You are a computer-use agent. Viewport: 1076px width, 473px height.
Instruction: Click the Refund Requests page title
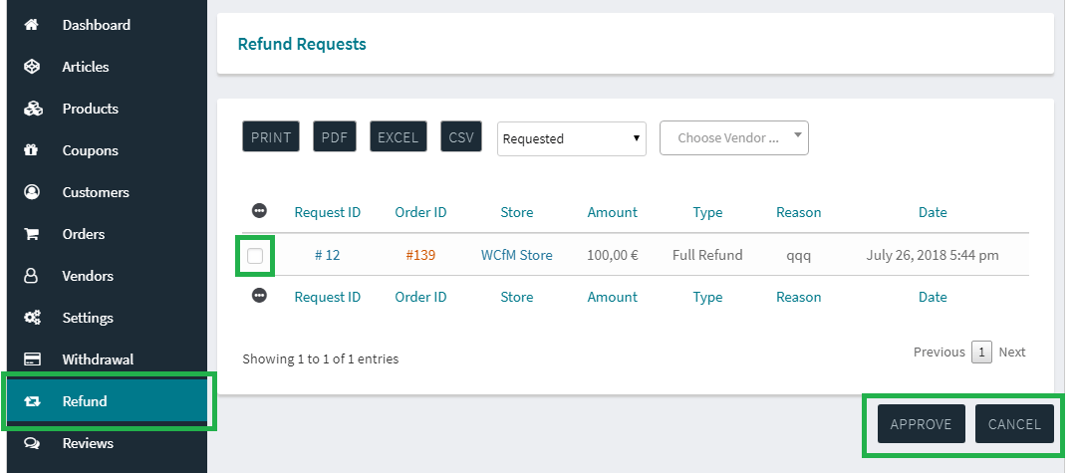click(302, 44)
